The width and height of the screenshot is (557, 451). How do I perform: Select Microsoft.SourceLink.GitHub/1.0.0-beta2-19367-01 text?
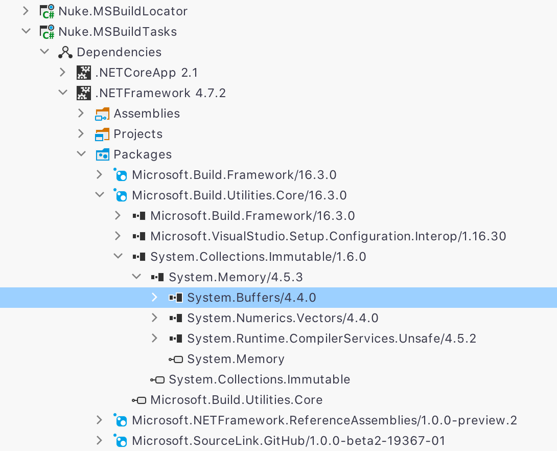click(x=289, y=441)
